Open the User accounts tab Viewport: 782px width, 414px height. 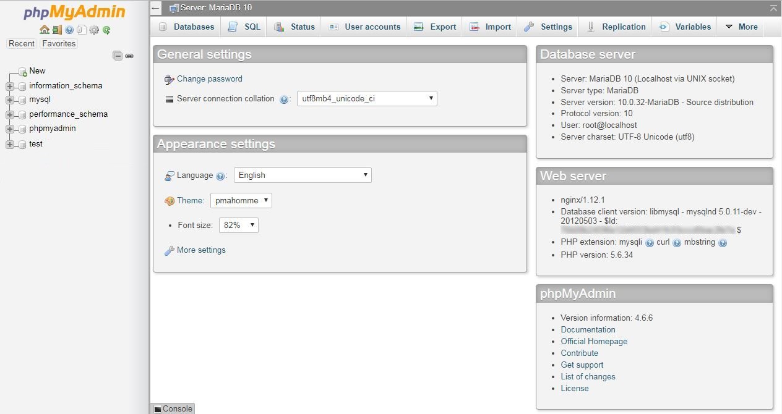(x=364, y=27)
